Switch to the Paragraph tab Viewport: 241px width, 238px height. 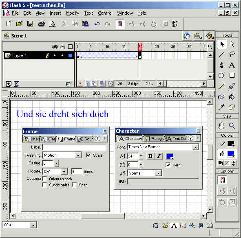pyautogui.click(x=154, y=139)
